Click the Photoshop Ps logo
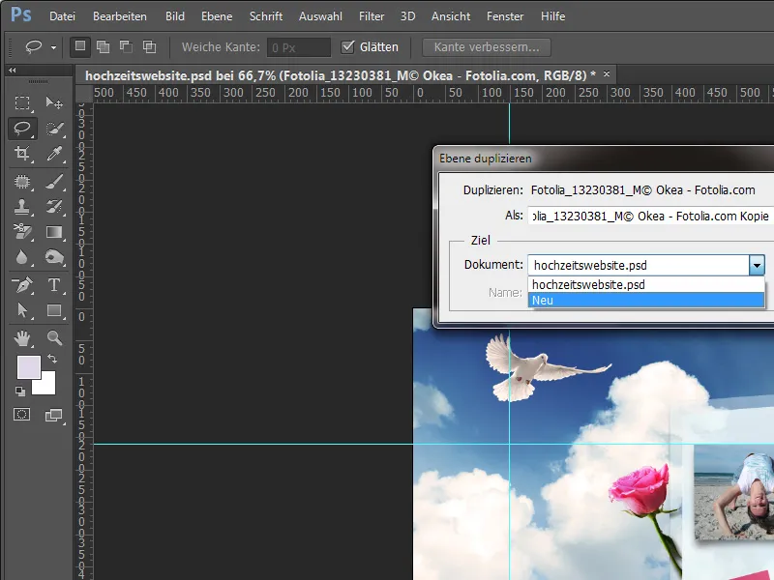The image size is (774, 580). coord(21,14)
